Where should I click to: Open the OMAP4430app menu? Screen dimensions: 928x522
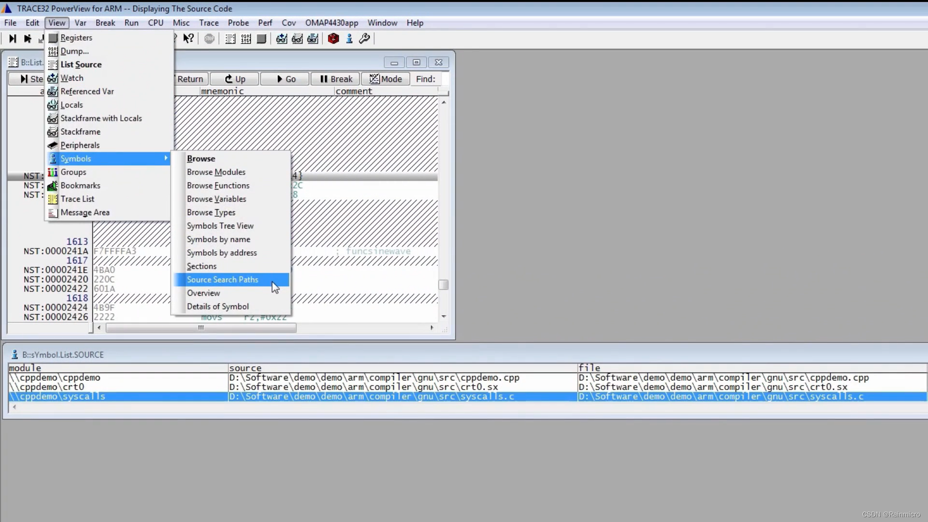point(331,23)
